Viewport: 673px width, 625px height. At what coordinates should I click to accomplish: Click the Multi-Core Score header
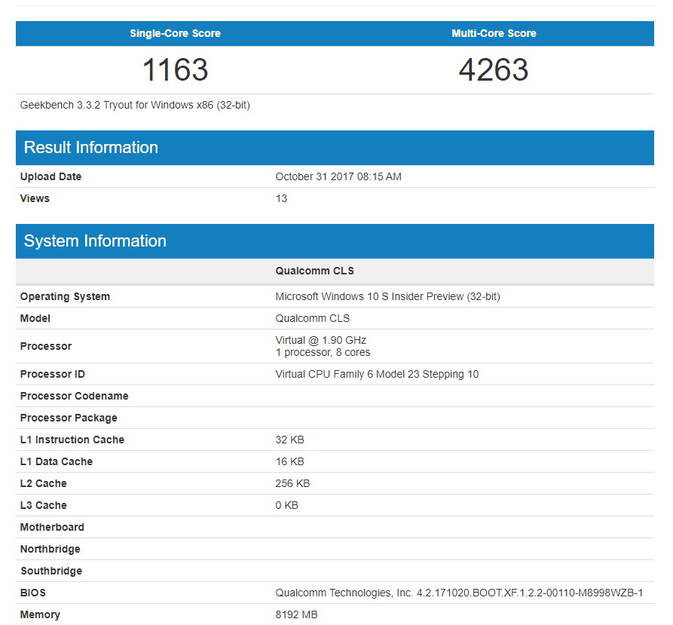[494, 33]
